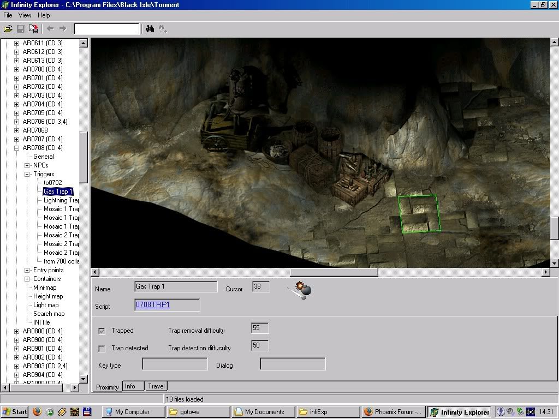Launch Firefox from the quick launch bar

pos(37,411)
